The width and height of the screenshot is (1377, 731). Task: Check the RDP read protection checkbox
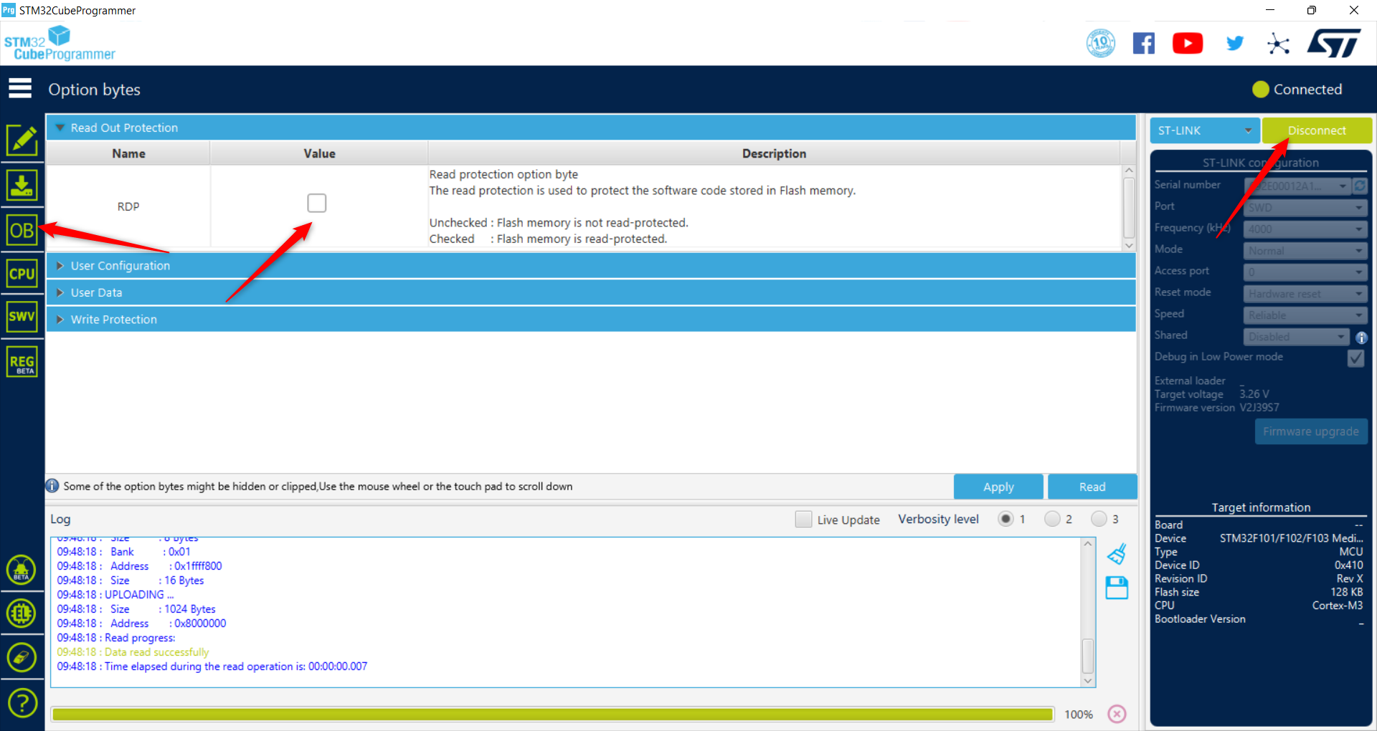tap(317, 203)
